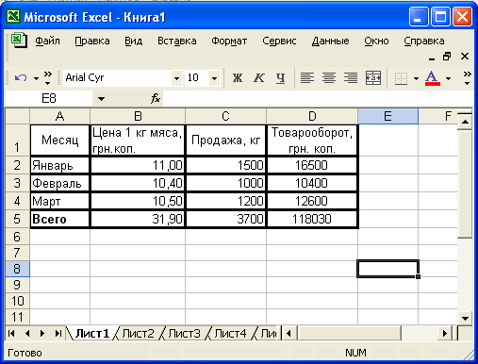Image resolution: width=478 pixels, height=364 pixels.
Task: Click vertical scrollbar up arrow
Action: 465,123
